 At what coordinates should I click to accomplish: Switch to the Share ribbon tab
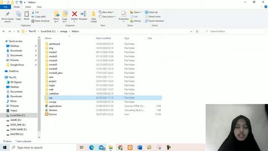[x=28, y=7]
